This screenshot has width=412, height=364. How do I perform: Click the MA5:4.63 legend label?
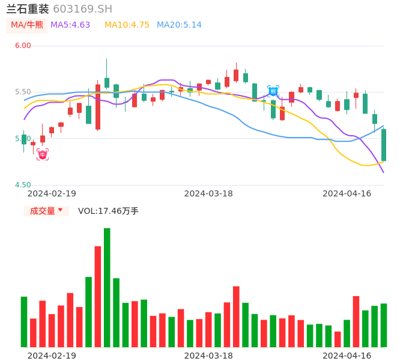70,25
